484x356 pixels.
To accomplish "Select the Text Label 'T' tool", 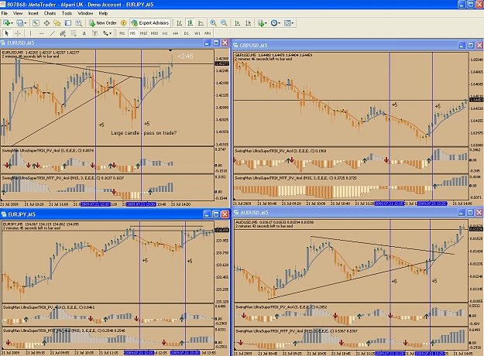I will (94, 33).
